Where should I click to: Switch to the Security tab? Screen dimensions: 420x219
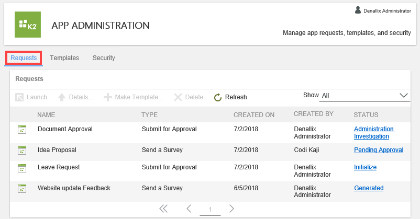pyautogui.click(x=104, y=58)
